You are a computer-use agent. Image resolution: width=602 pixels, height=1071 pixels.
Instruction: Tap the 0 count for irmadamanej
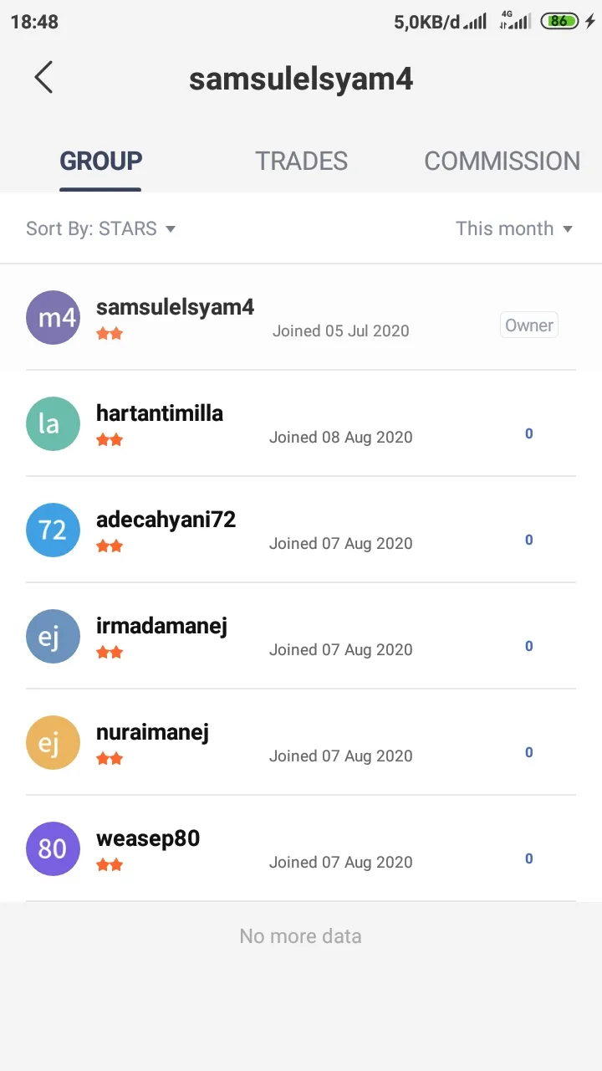[528, 646]
